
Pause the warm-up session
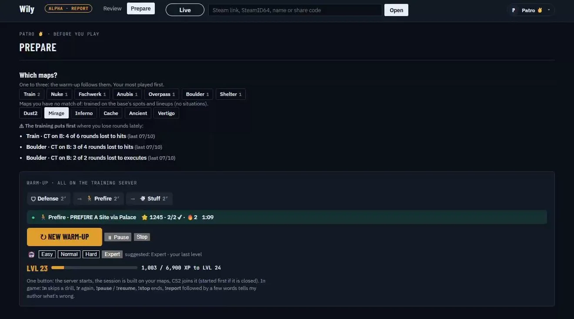coord(118,237)
